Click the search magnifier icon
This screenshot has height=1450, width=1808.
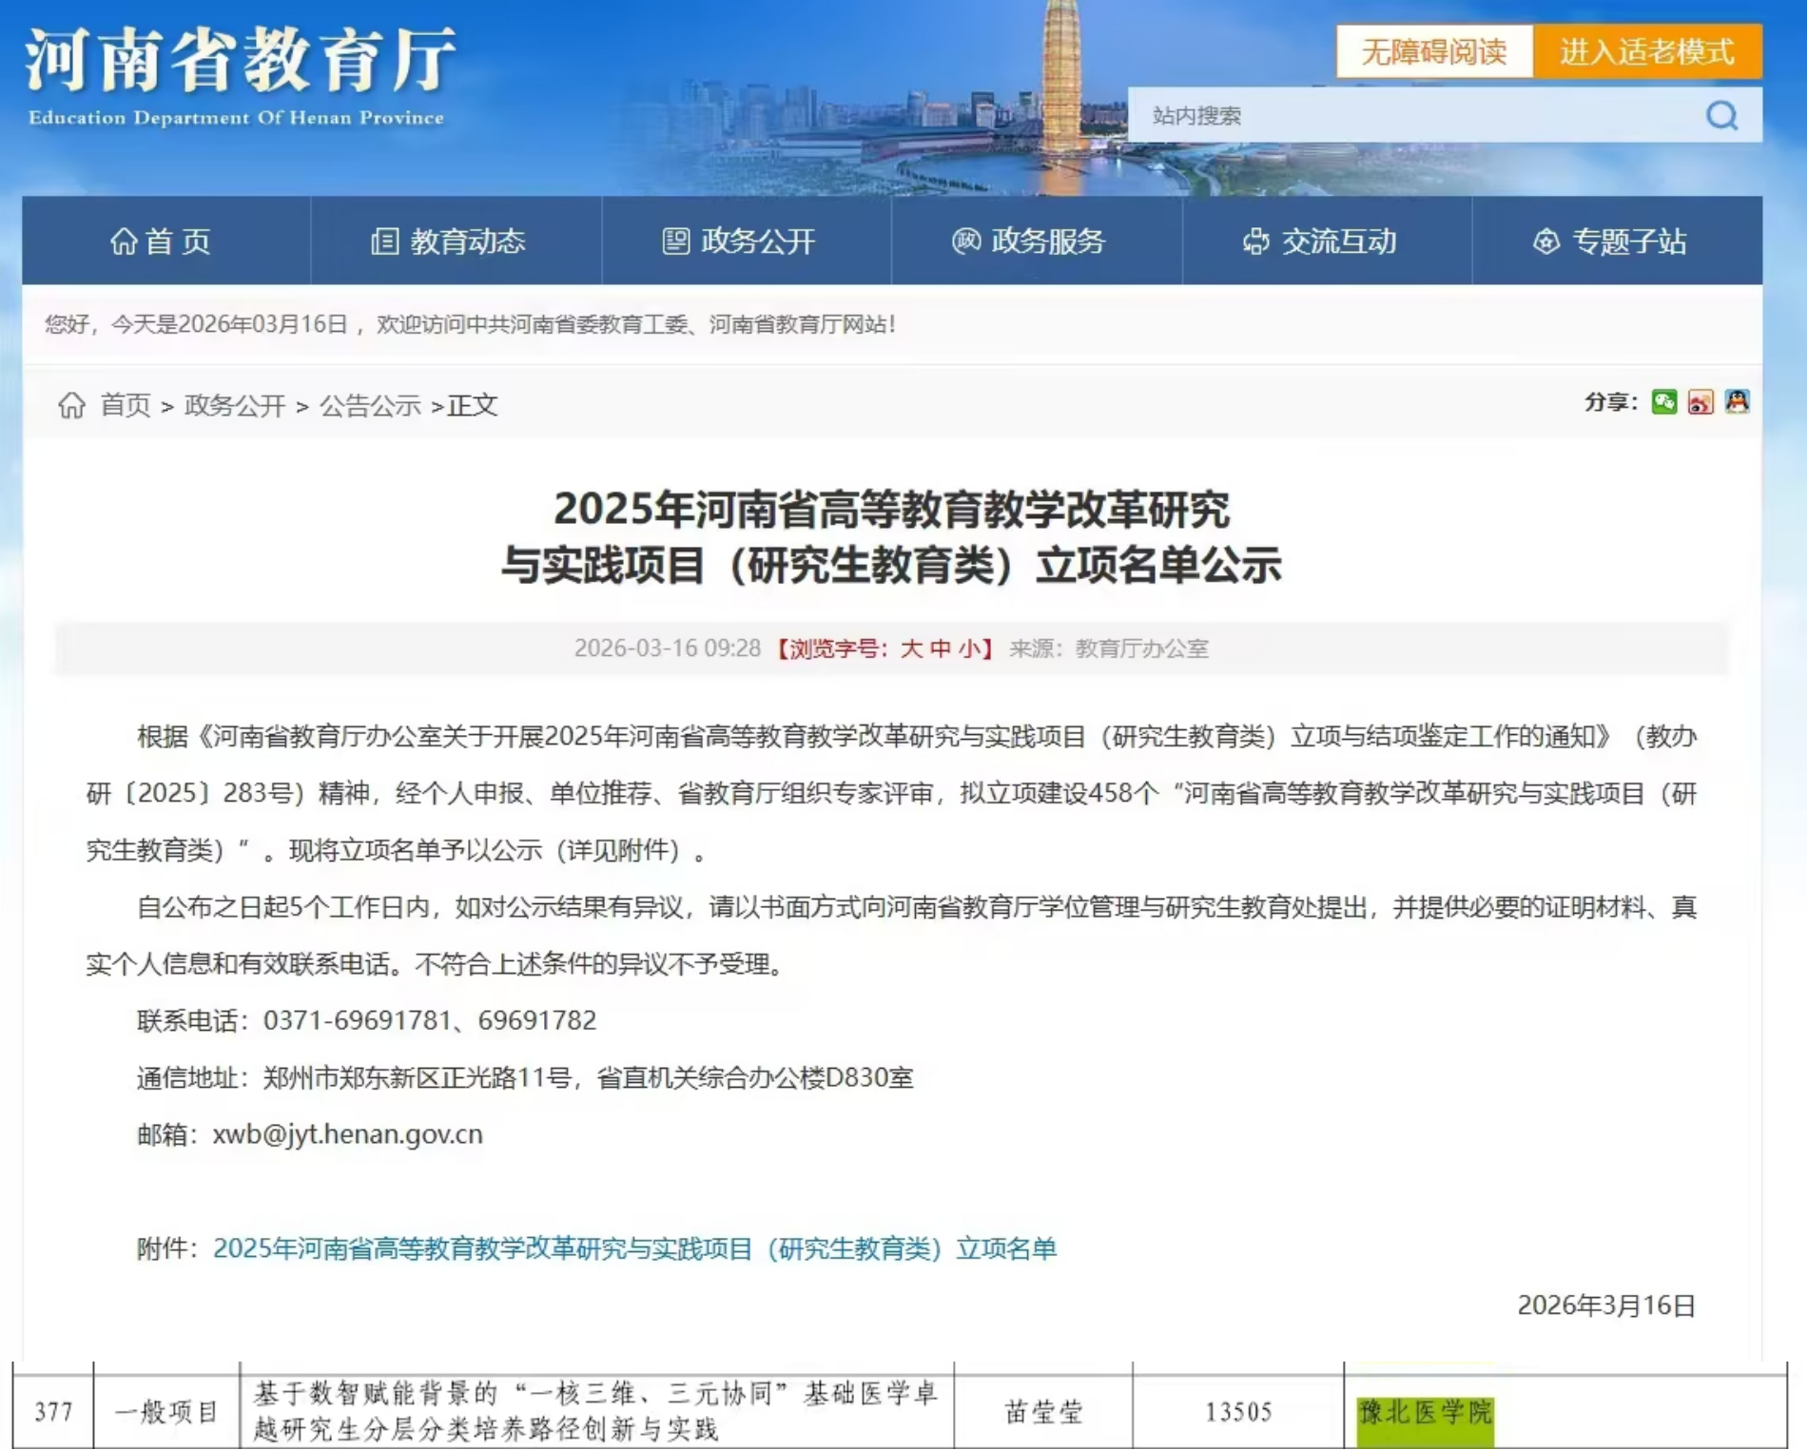(1721, 116)
